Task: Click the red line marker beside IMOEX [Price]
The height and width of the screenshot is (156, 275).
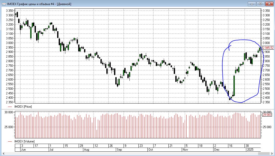Action: [x=10, y=106]
